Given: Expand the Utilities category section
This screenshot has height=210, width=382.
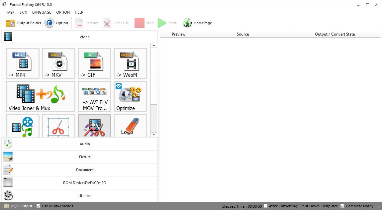Looking at the screenshot, I should click(80, 195).
